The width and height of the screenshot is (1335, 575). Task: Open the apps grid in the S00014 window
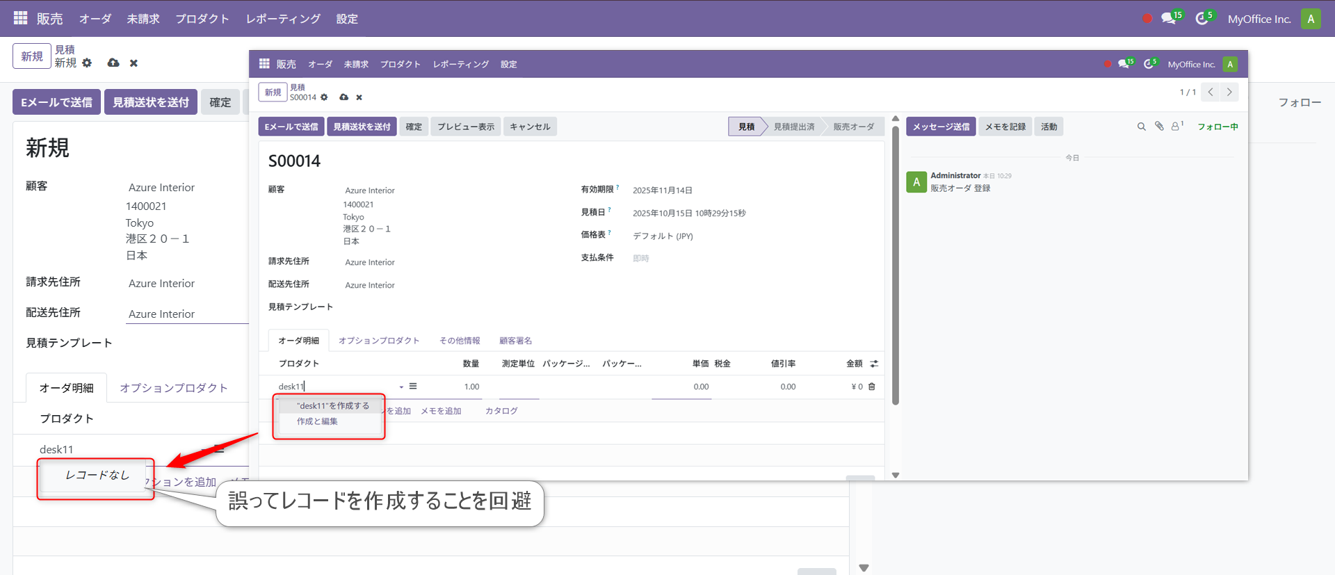click(264, 64)
